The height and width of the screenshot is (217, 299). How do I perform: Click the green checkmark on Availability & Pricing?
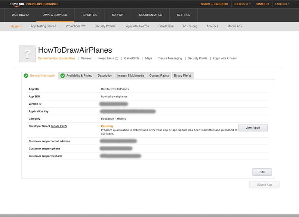(62, 76)
